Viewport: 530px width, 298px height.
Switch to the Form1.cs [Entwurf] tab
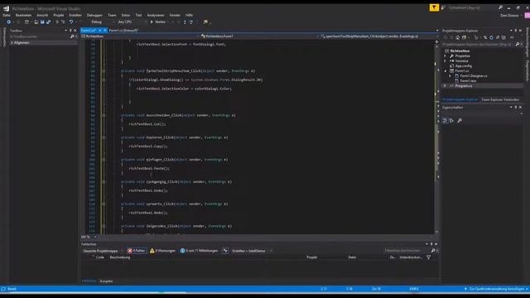point(123,31)
